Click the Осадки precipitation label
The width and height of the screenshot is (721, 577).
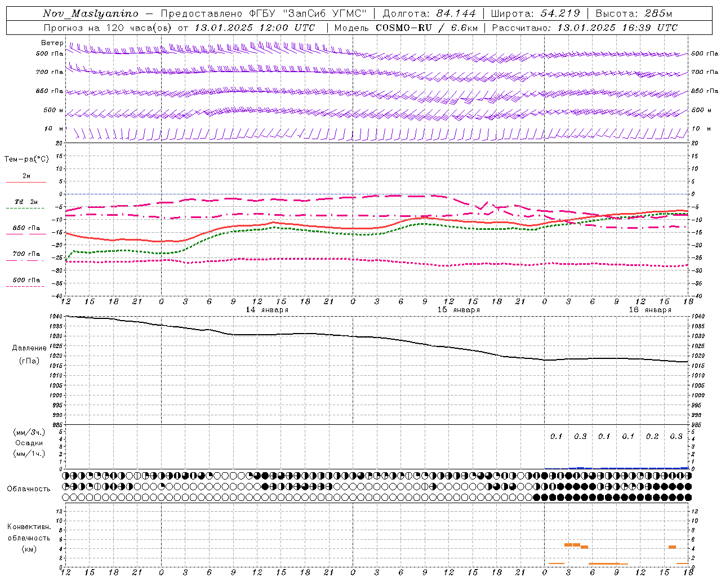click(x=29, y=443)
